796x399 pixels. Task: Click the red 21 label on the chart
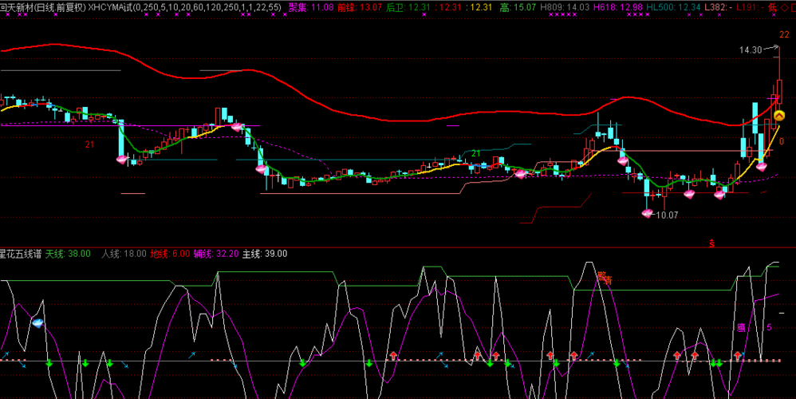coord(90,144)
